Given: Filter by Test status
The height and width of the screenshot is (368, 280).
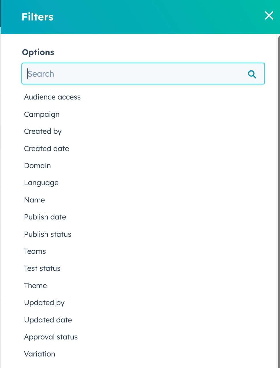Looking at the screenshot, I should click(x=42, y=269).
